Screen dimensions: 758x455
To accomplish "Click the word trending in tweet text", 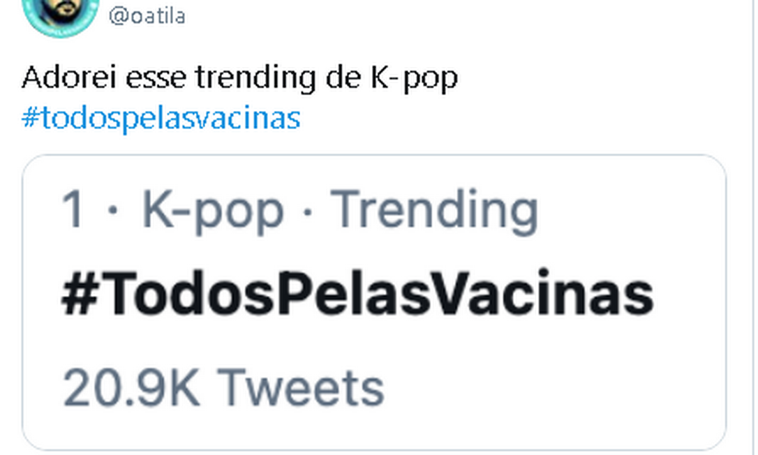I will pyautogui.click(x=254, y=77).
